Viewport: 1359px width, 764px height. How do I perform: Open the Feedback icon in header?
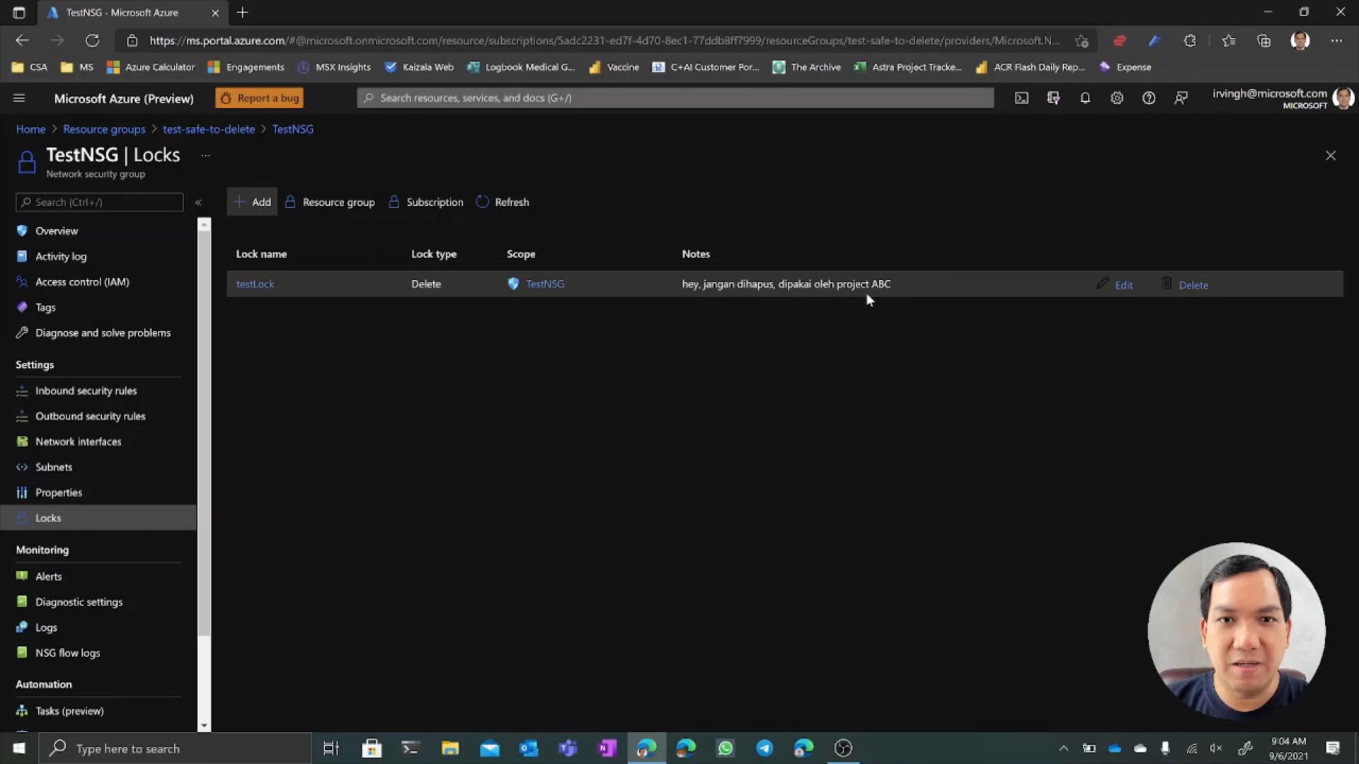click(x=1181, y=98)
